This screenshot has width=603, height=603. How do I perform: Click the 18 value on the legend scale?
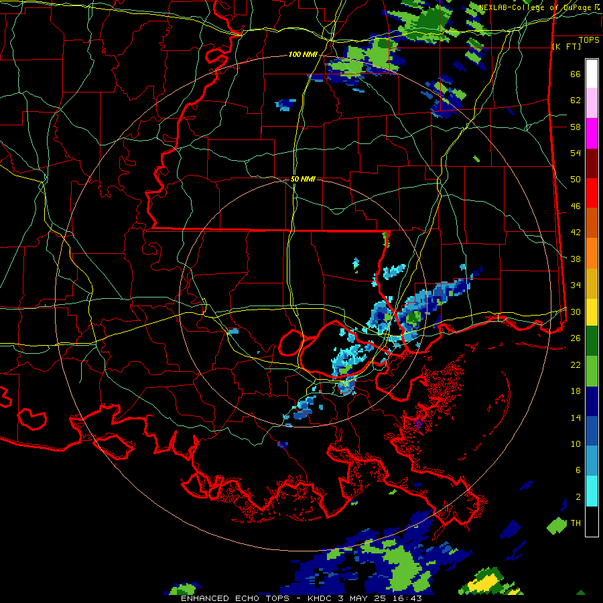(576, 391)
